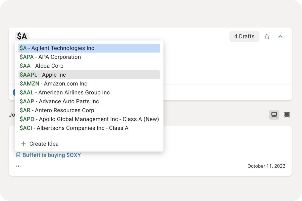The width and height of the screenshot is (302, 201).
Task: Switch to compact list view icon
Action: [x=287, y=115]
